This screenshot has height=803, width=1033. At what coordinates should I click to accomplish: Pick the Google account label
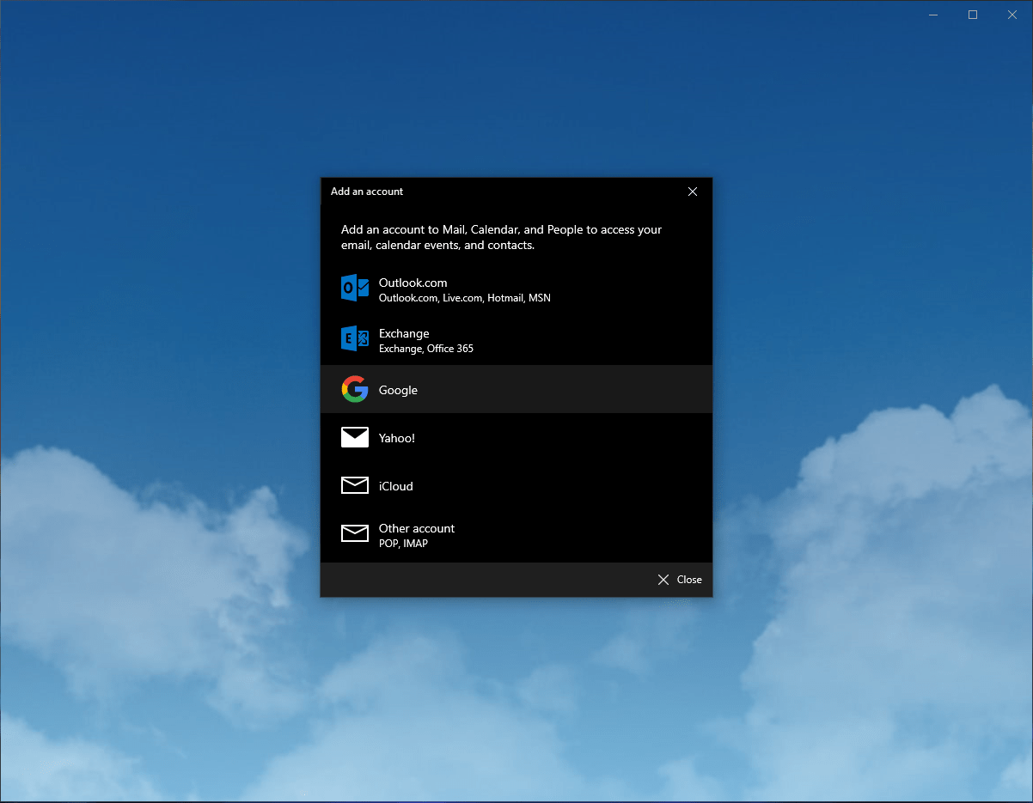398,390
